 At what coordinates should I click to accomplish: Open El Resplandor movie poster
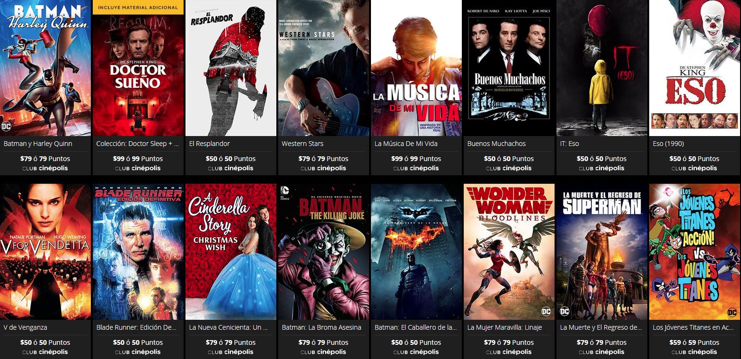(x=231, y=68)
